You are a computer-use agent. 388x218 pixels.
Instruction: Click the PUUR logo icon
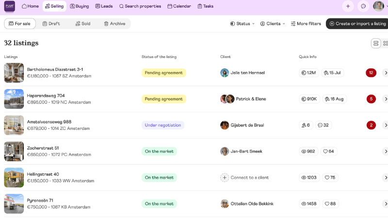point(9,6)
